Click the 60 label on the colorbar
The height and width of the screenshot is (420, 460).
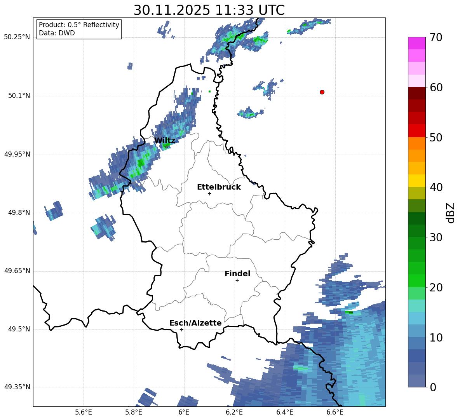pyautogui.click(x=436, y=87)
